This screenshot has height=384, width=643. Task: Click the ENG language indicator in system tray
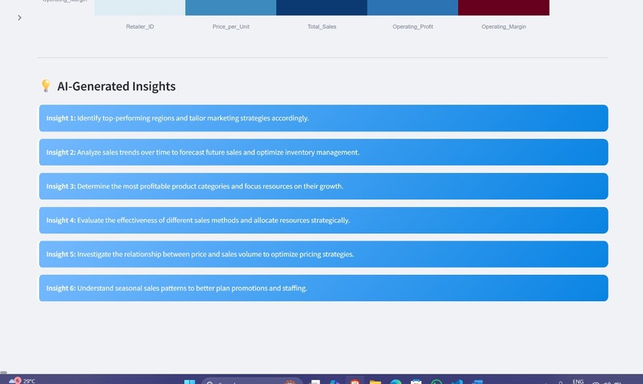(x=578, y=381)
